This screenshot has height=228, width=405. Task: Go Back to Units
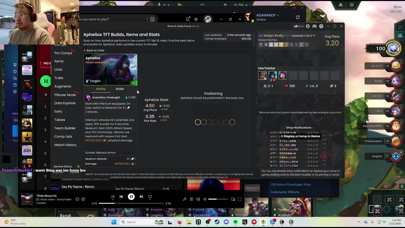(x=94, y=51)
